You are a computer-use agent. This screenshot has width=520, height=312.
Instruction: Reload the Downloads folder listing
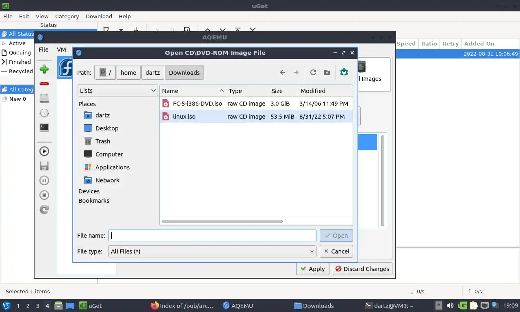tap(313, 72)
